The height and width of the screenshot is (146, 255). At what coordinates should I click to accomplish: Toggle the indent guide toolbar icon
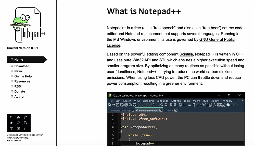(198, 105)
